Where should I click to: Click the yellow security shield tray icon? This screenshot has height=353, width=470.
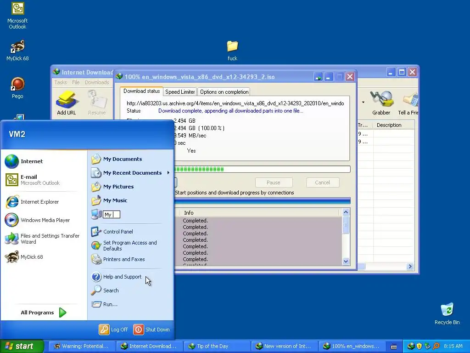420,347
